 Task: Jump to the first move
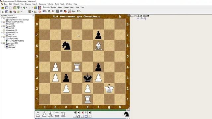tap(75, 112)
